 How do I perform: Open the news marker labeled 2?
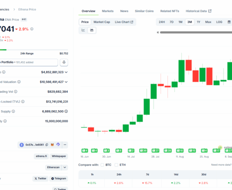[x=131, y=151]
